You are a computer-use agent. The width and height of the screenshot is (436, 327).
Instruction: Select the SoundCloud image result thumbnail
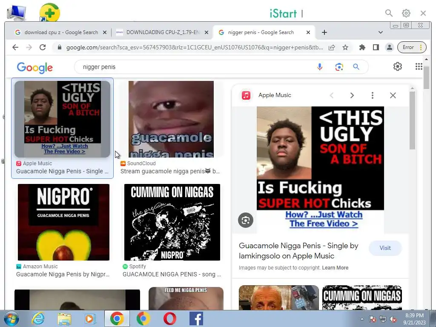coord(171,119)
